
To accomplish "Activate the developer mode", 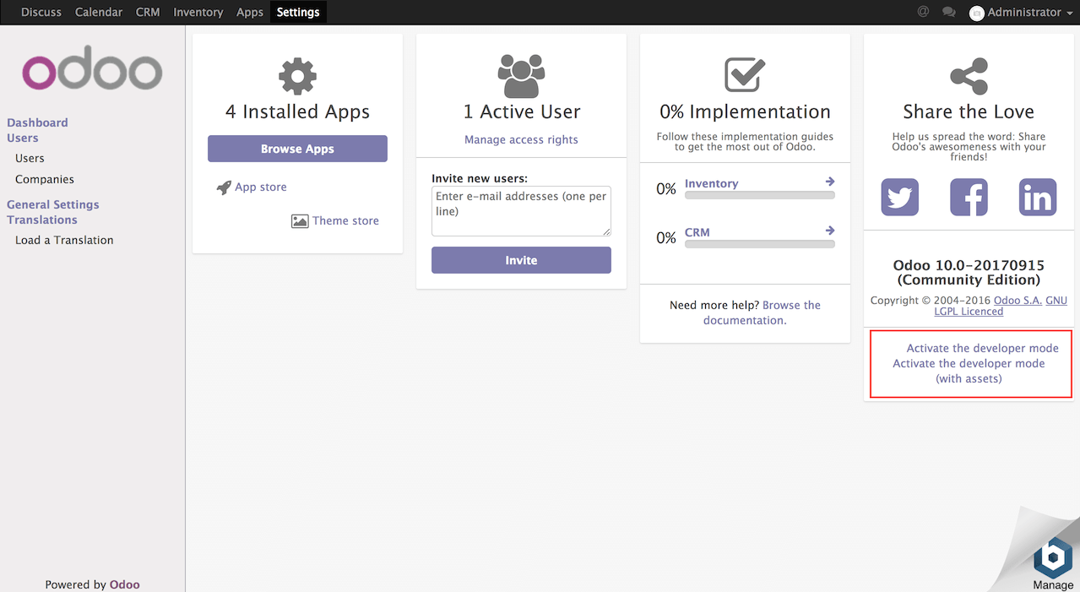I will coord(982,348).
